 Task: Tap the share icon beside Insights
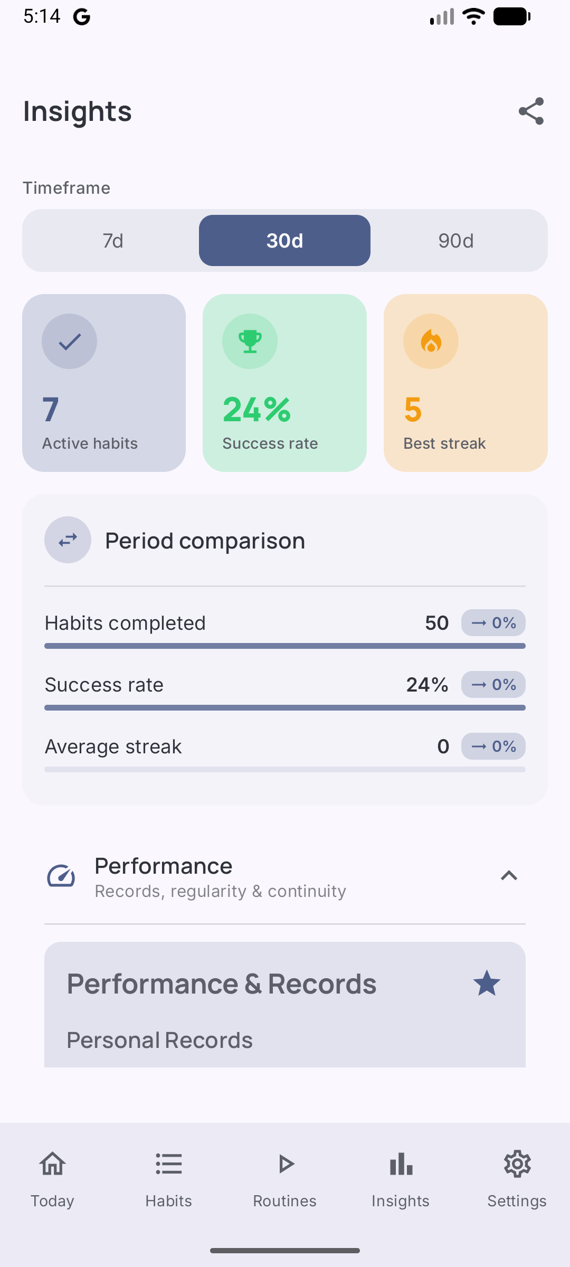[531, 111]
